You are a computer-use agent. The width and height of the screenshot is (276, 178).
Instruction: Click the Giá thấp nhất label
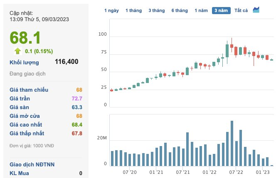pos(27,133)
